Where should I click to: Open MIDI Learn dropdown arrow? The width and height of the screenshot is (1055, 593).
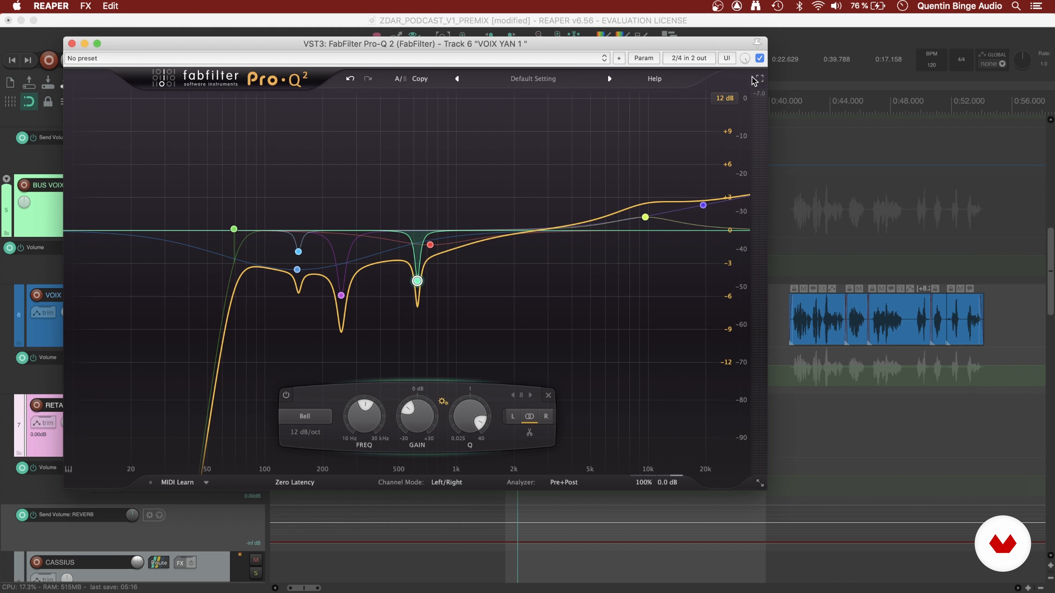point(206,483)
